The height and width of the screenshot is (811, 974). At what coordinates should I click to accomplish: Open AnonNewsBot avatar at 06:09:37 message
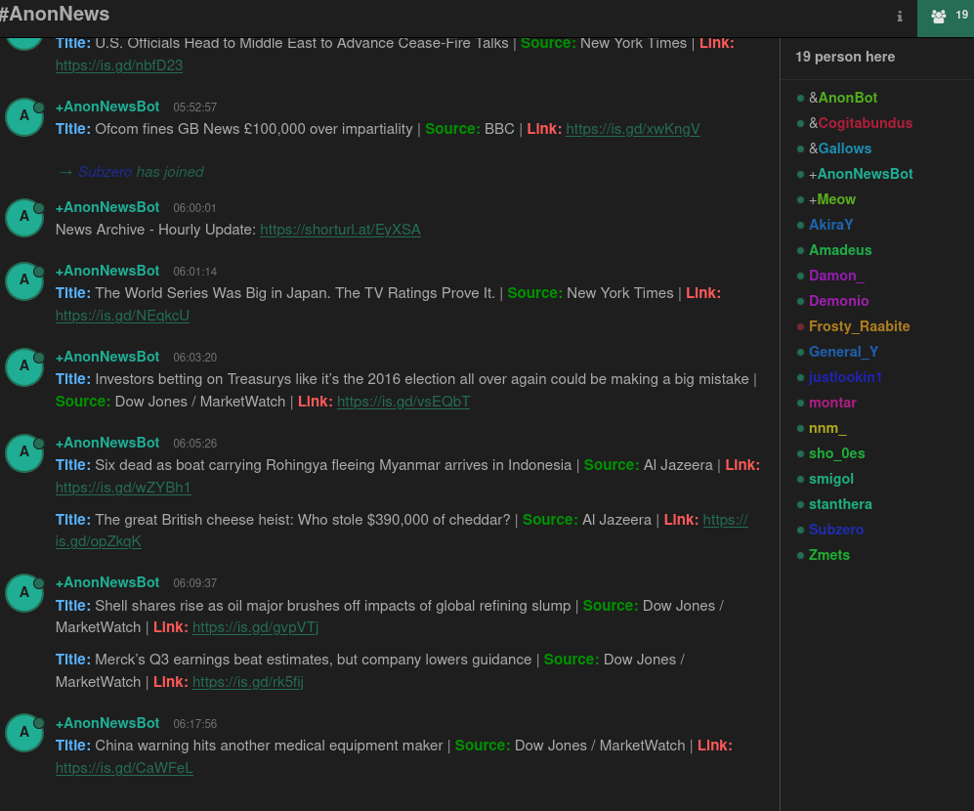tap(24, 592)
